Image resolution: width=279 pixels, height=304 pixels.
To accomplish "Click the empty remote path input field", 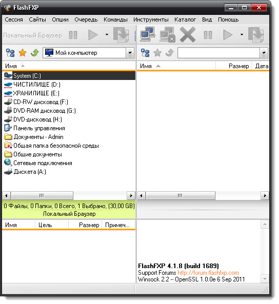I will pos(218,53).
